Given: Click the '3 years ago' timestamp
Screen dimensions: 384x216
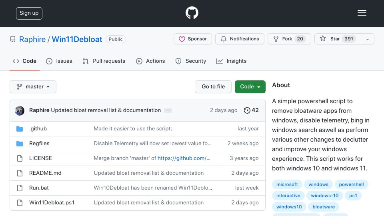Looking at the screenshot, I should tap(244, 158).
